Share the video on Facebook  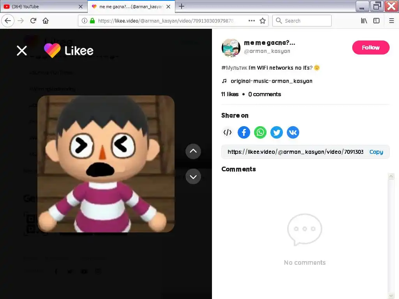[x=244, y=132]
